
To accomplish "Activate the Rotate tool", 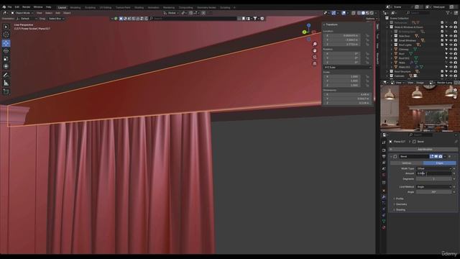I will tap(6, 51).
